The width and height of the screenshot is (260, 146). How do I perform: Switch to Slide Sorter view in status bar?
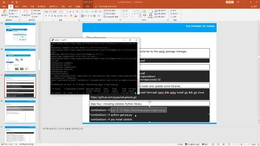coord(218,144)
